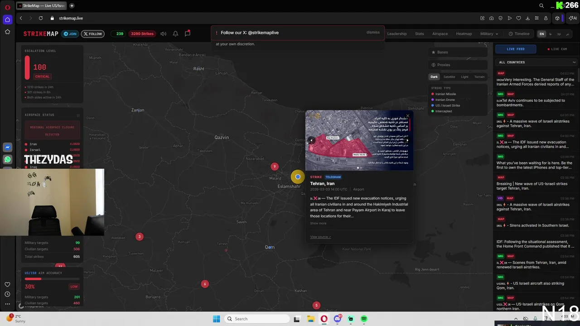580x326 pixels.
Task: Click in the Windows taskbar search box
Action: (x=257, y=319)
